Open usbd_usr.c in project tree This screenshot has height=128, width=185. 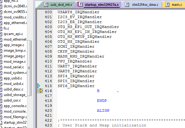[12, 100]
